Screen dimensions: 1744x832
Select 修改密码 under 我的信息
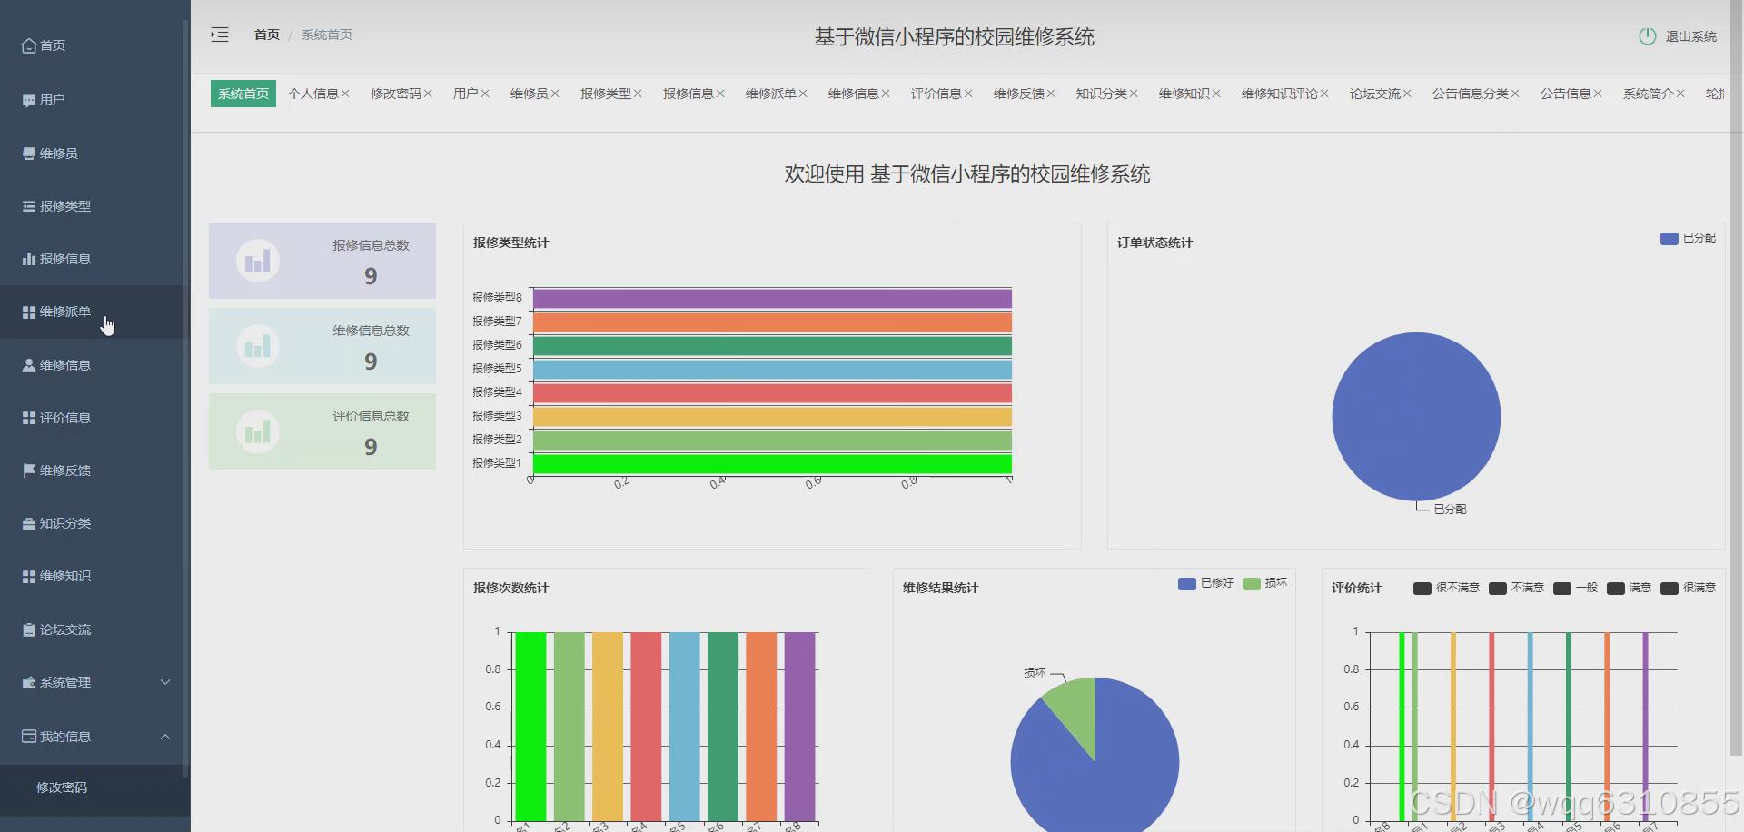point(61,787)
